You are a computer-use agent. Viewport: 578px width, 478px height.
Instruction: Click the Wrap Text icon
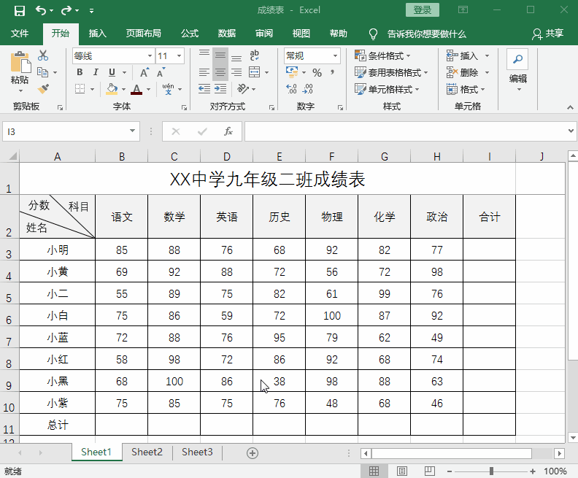point(255,55)
